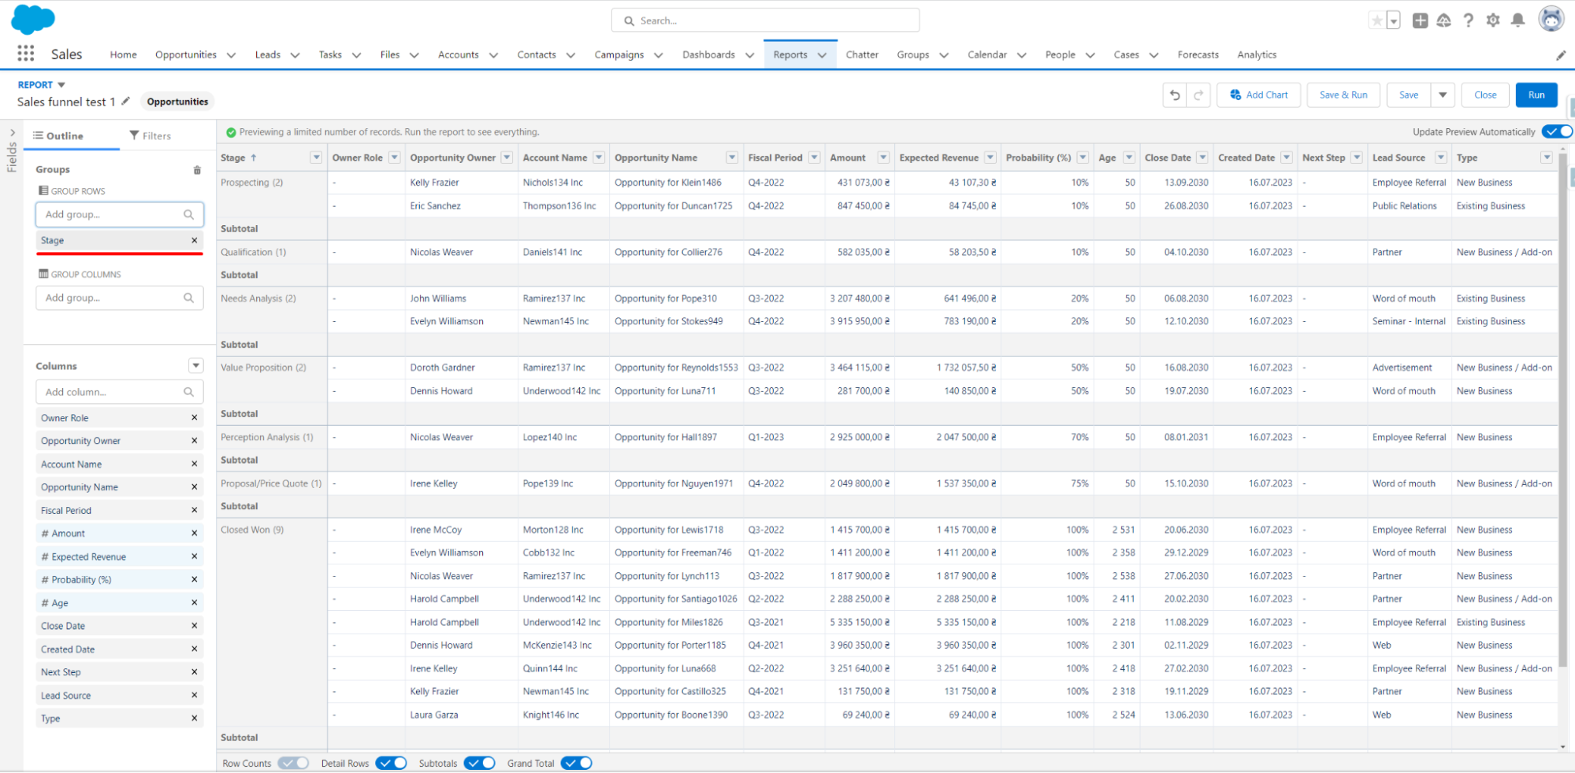Disable the Detail Rows toggle

(392, 762)
